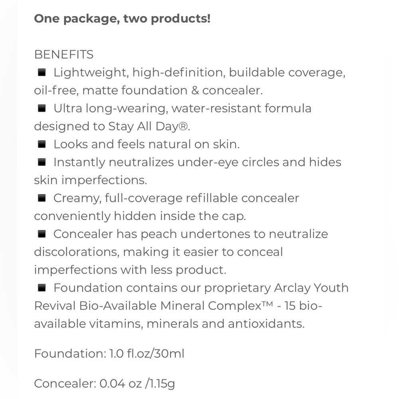Click the 'Looks and feels natural on skin.' sentence
This screenshot has width=399, height=399.
146,144
